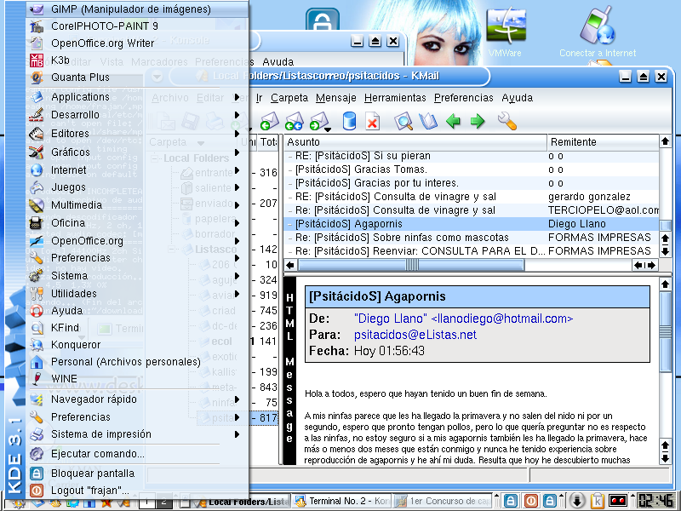Click the blue cylinder save icon
Screen dimensions: 681x511
click(349, 121)
